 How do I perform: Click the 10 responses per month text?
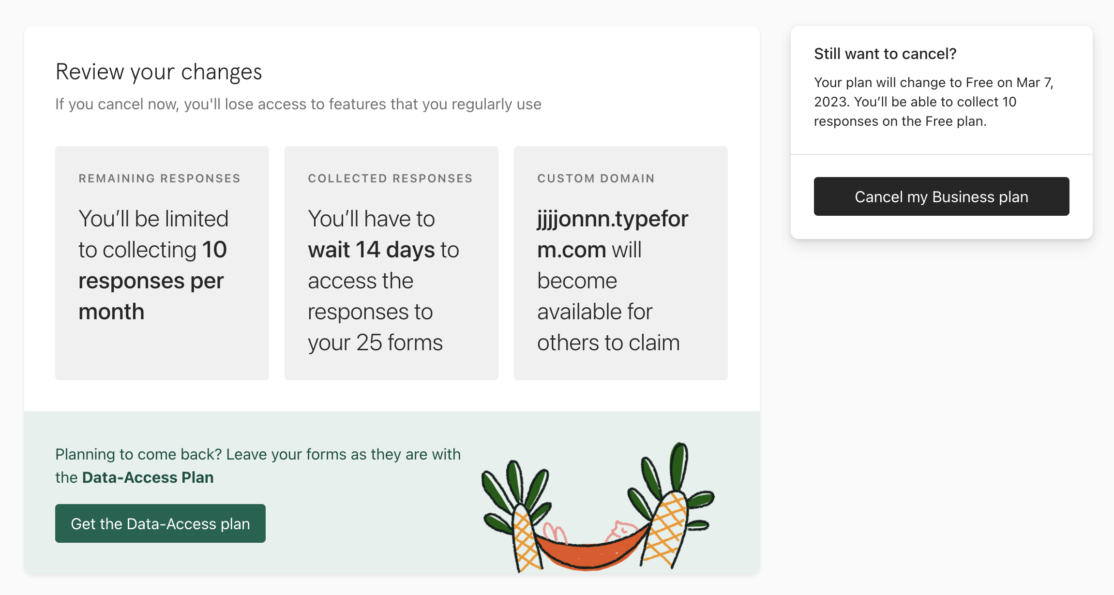pyautogui.click(x=153, y=281)
